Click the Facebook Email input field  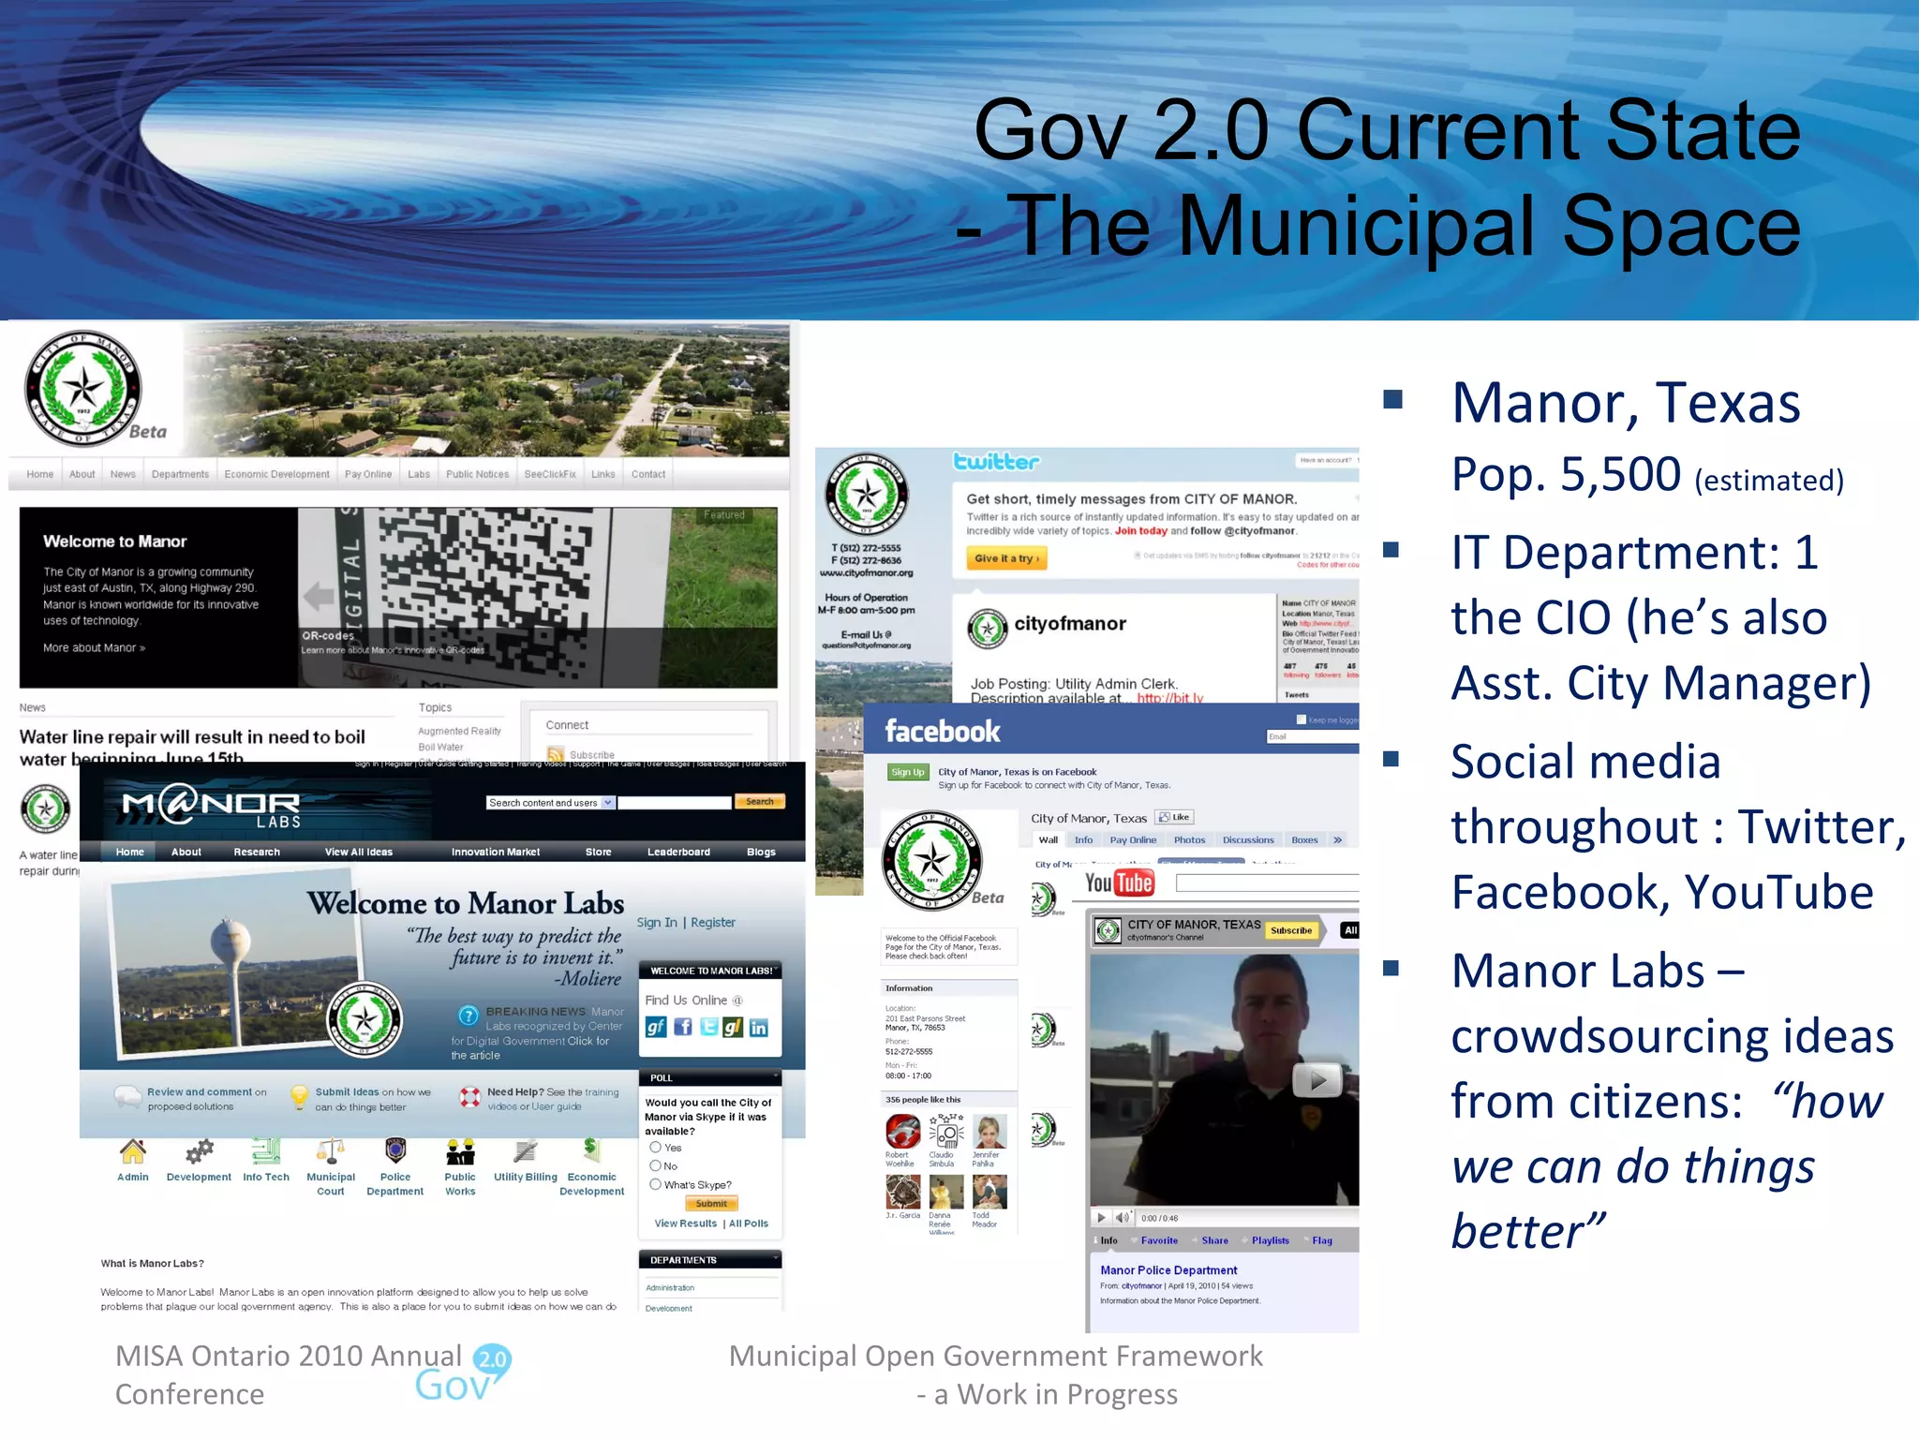tap(1312, 737)
